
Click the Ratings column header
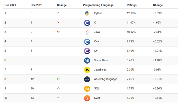[x=132, y=5]
